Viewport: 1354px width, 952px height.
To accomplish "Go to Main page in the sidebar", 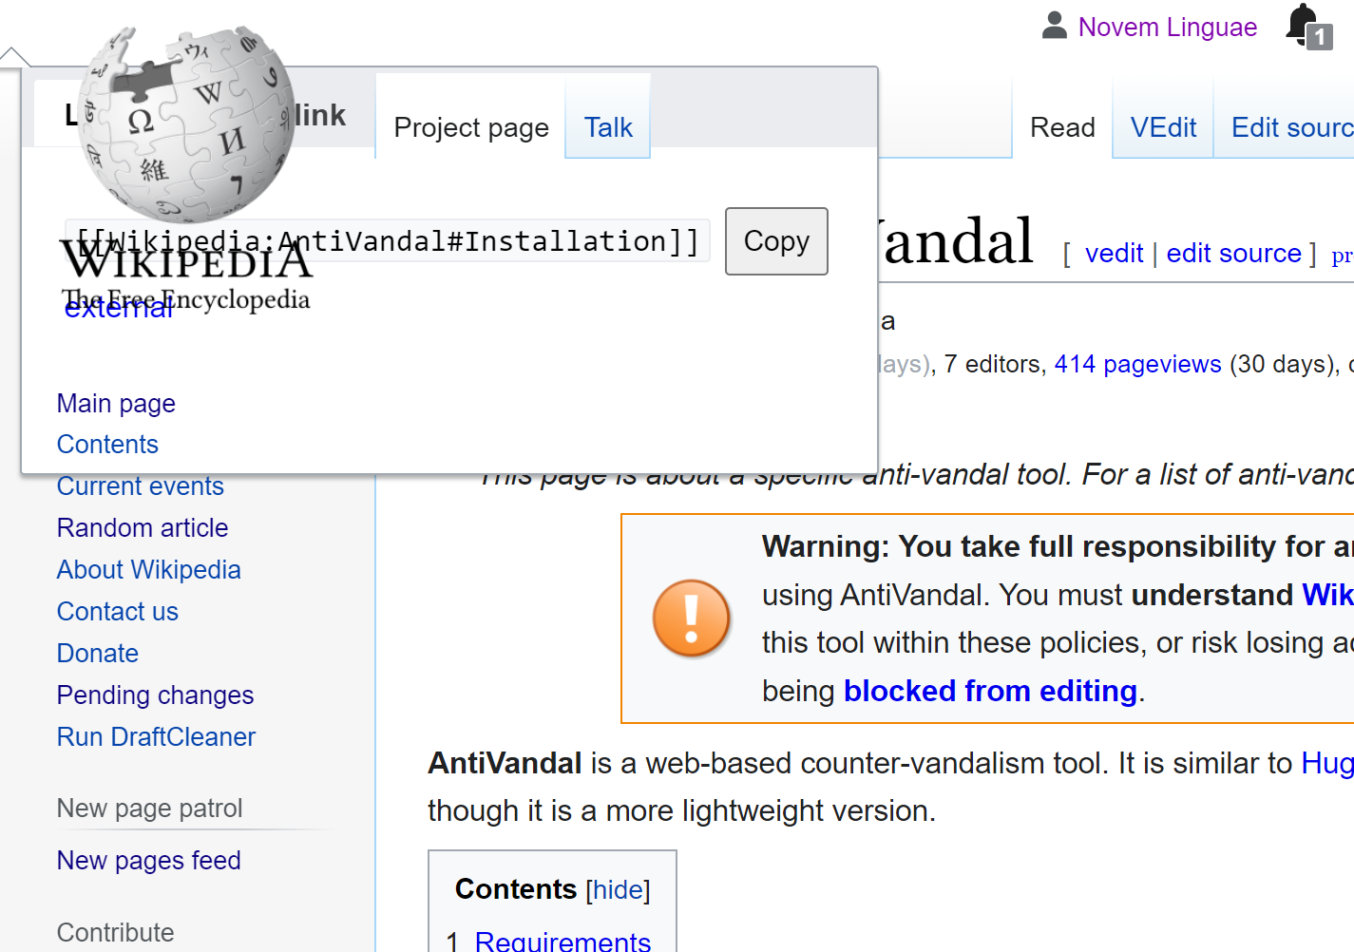I will (116, 404).
